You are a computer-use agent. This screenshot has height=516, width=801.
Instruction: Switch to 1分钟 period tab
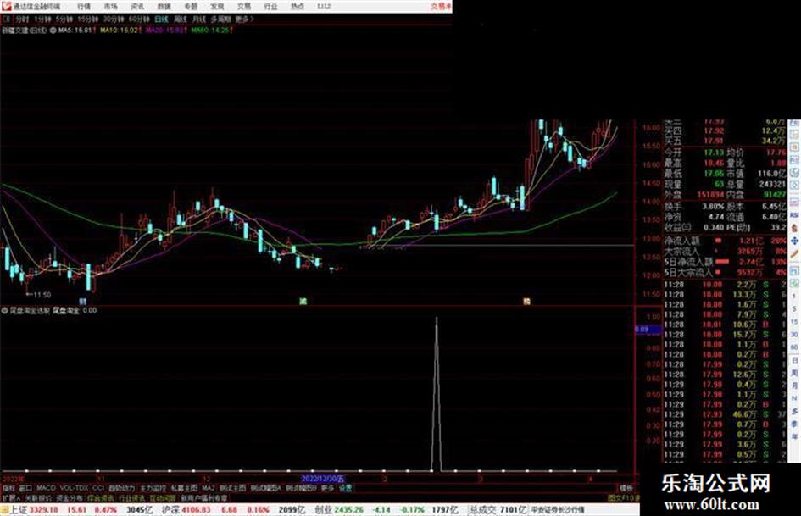click(x=42, y=19)
